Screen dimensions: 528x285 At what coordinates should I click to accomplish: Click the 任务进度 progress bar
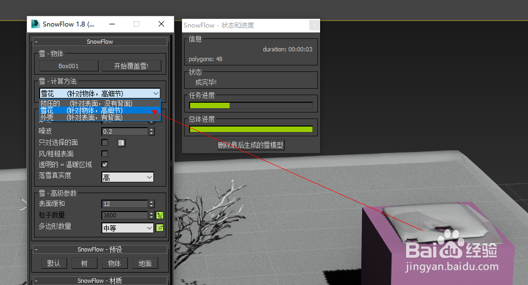coord(251,105)
